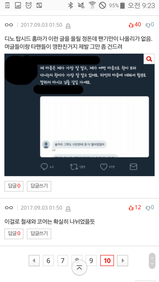159x282 pixels.
Task: Click the retweet icon in the tweet image
Action: [74, 167]
